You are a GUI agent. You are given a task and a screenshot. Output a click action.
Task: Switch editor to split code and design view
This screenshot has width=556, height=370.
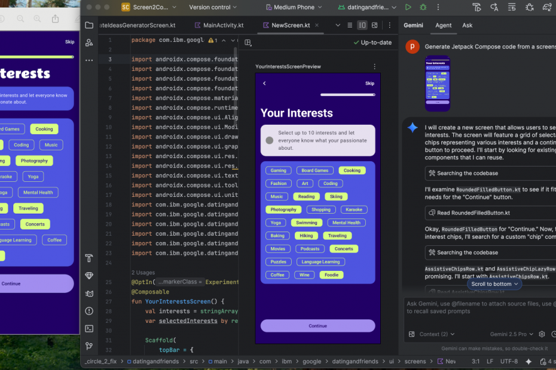click(x=362, y=26)
